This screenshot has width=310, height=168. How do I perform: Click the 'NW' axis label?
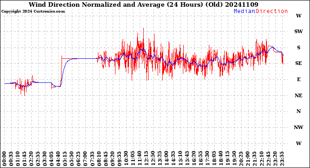tap(298, 127)
